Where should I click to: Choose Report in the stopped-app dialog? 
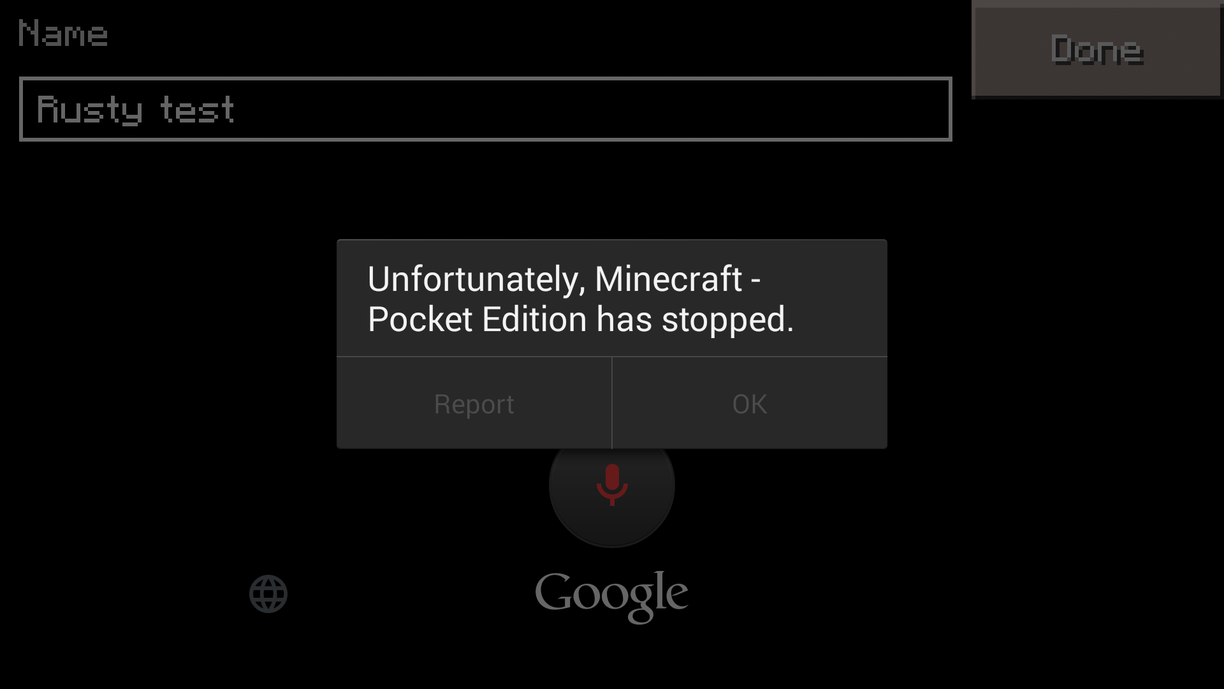click(x=474, y=403)
